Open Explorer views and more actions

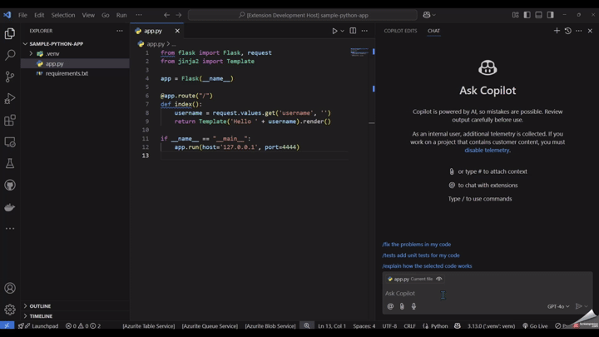pos(120,31)
